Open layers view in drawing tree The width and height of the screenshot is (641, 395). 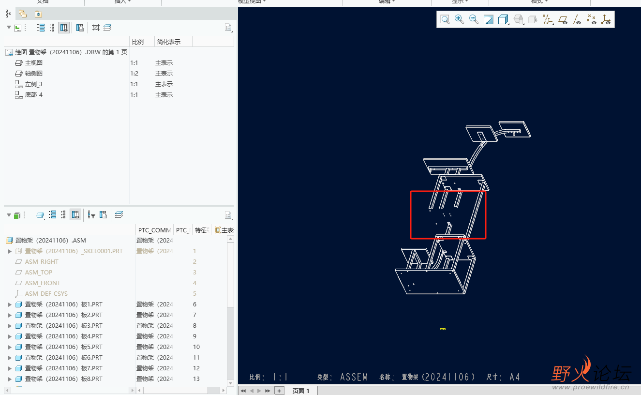tap(107, 28)
